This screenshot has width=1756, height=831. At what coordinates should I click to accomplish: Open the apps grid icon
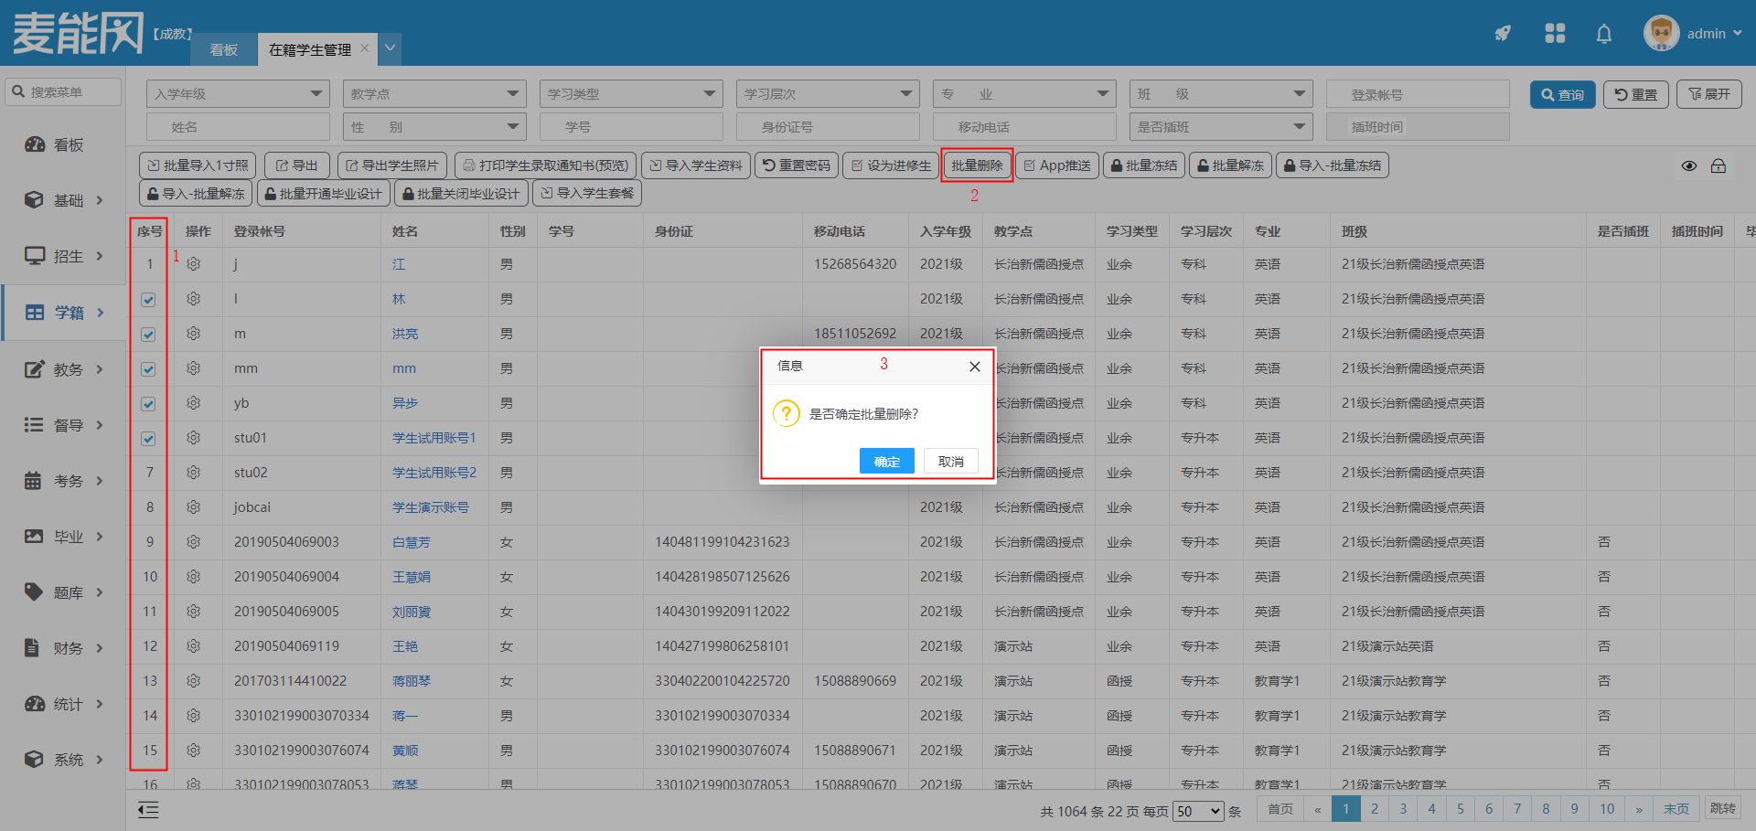tap(1555, 34)
